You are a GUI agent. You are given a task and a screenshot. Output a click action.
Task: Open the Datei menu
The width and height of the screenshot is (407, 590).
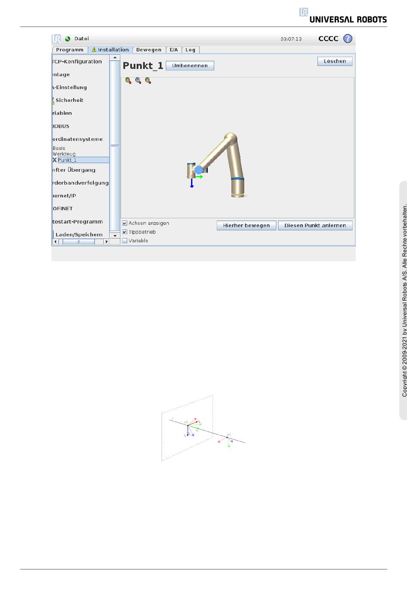[x=81, y=39]
